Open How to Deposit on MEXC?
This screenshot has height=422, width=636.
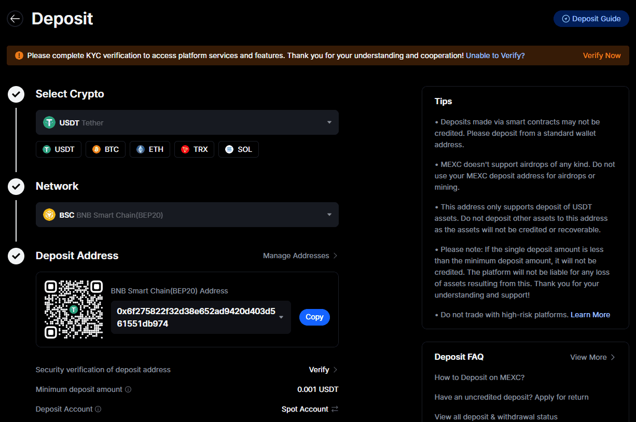click(x=479, y=377)
